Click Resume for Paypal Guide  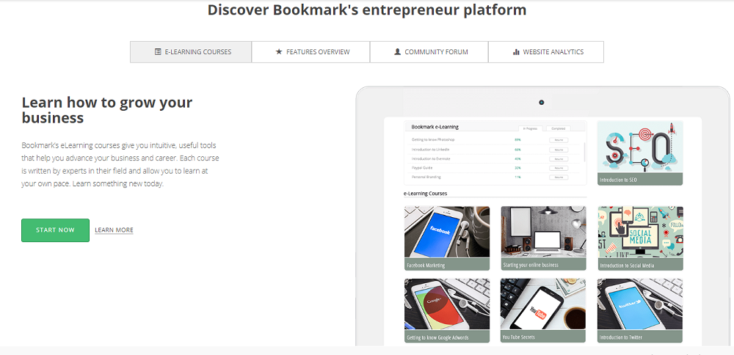tap(559, 168)
